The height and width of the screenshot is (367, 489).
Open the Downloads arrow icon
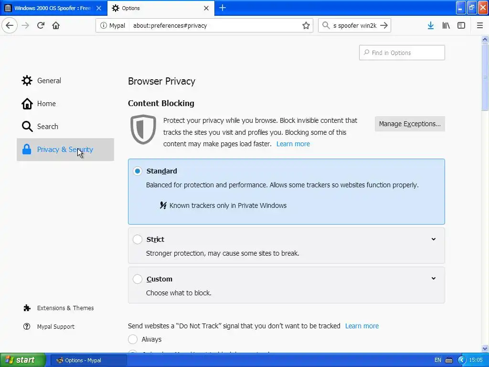point(430,25)
